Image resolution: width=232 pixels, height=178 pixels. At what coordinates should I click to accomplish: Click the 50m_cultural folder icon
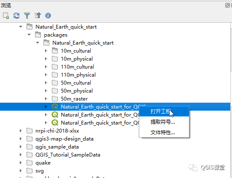pos(55,82)
